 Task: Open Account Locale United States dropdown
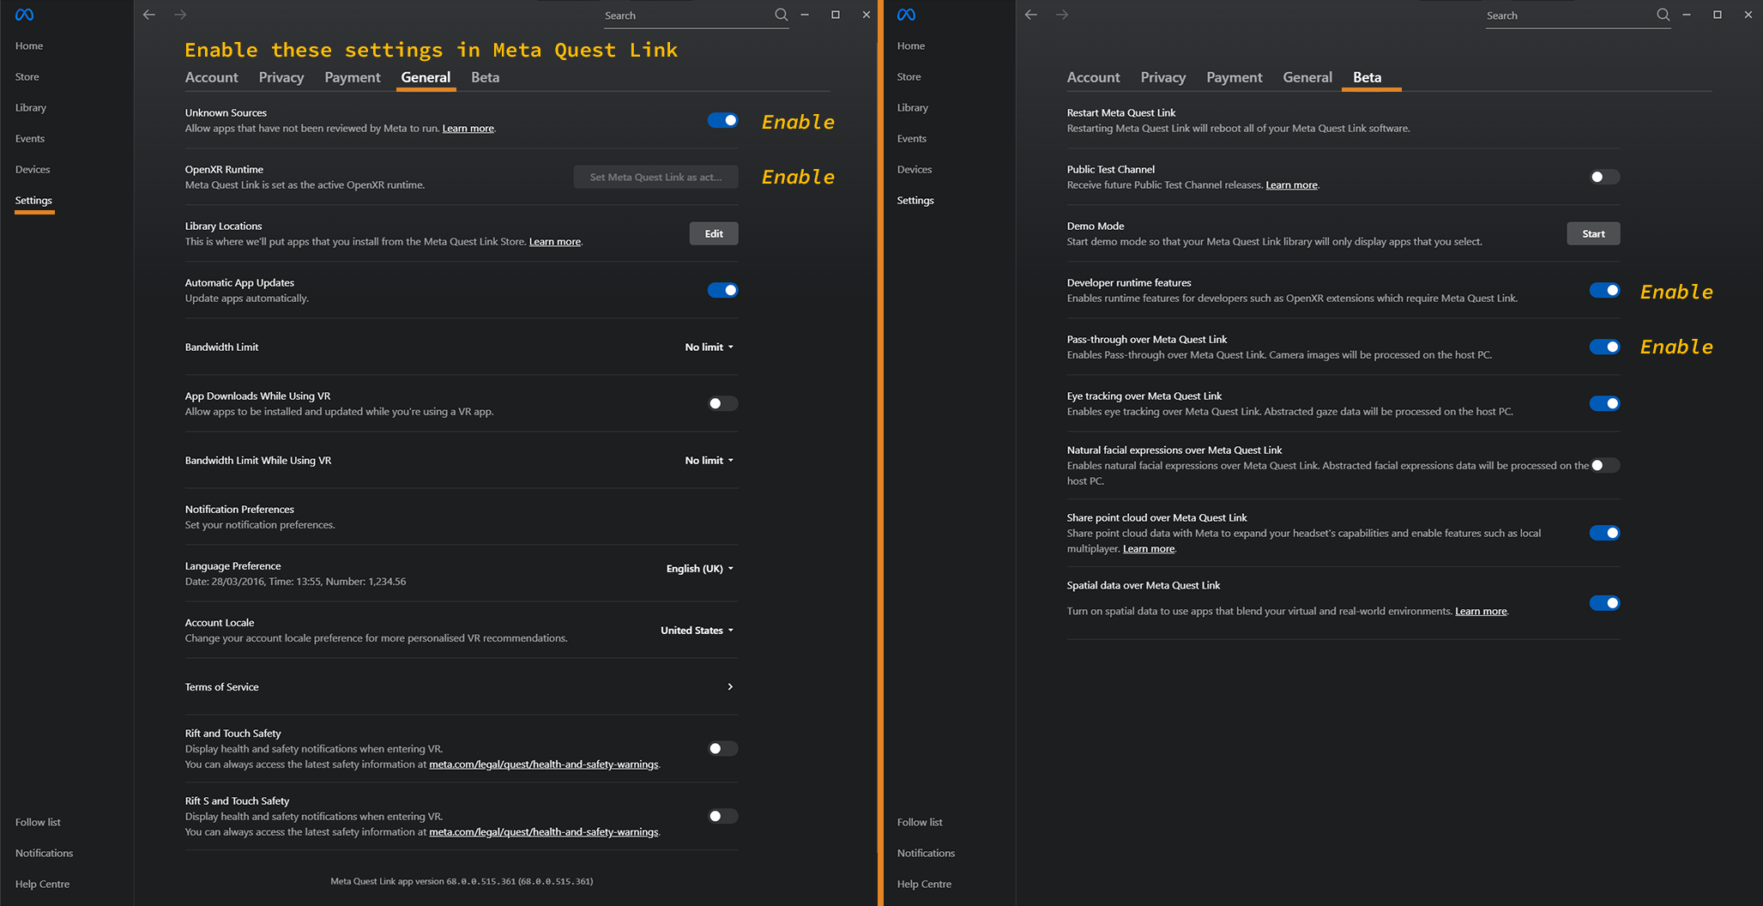coord(697,630)
